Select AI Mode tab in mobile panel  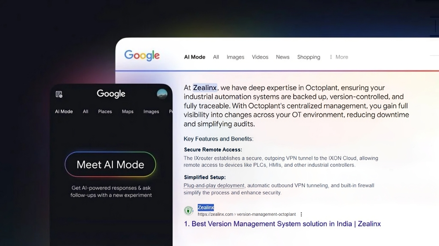point(64,112)
